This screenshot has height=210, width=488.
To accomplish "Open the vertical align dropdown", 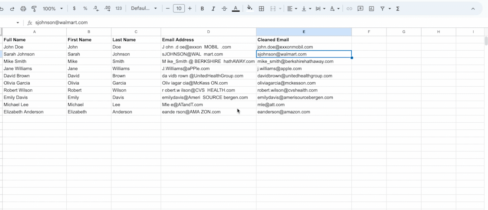I will (306, 9).
